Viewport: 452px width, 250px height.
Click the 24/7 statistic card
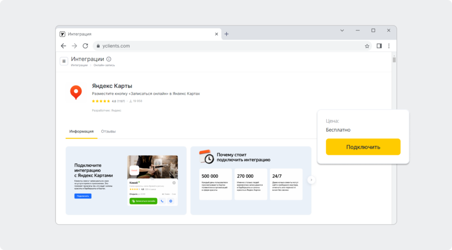pyautogui.click(x=286, y=184)
